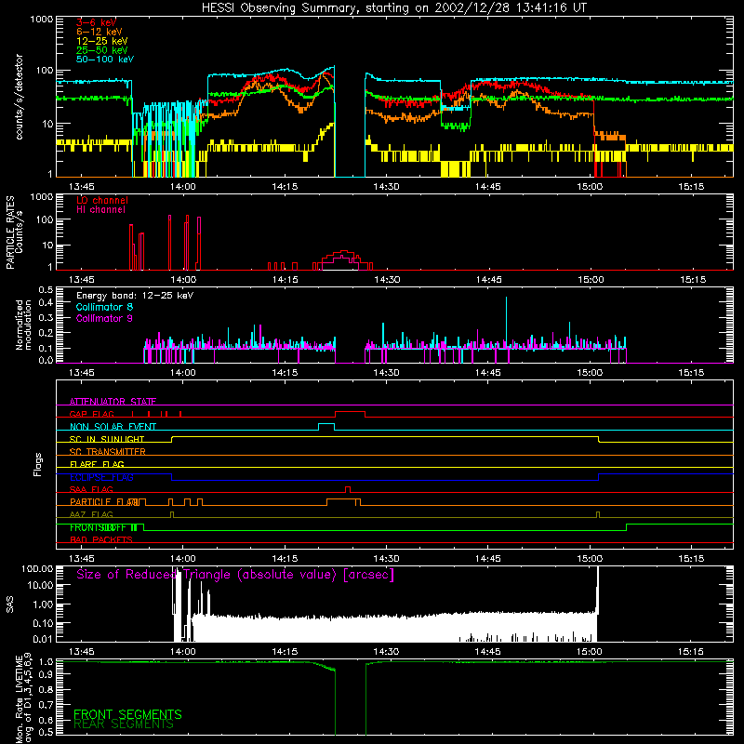Select the 6-12 keV legend label

[x=99, y=32]
